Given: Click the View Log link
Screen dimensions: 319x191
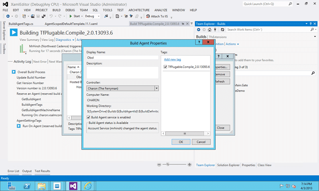Looking at the screenshot, I should 47,40.
